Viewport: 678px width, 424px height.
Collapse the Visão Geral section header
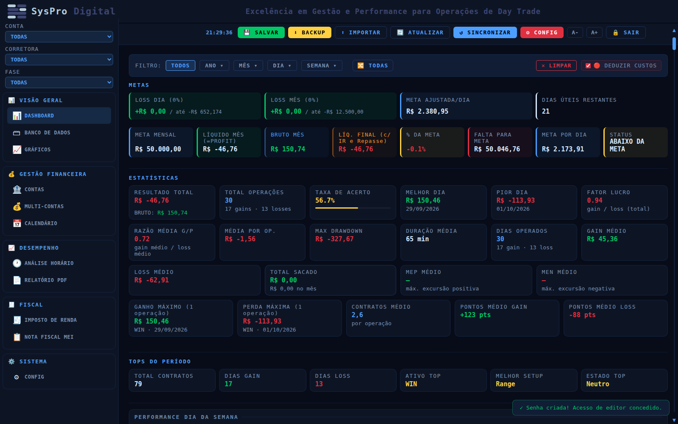(x=59, y=100)
